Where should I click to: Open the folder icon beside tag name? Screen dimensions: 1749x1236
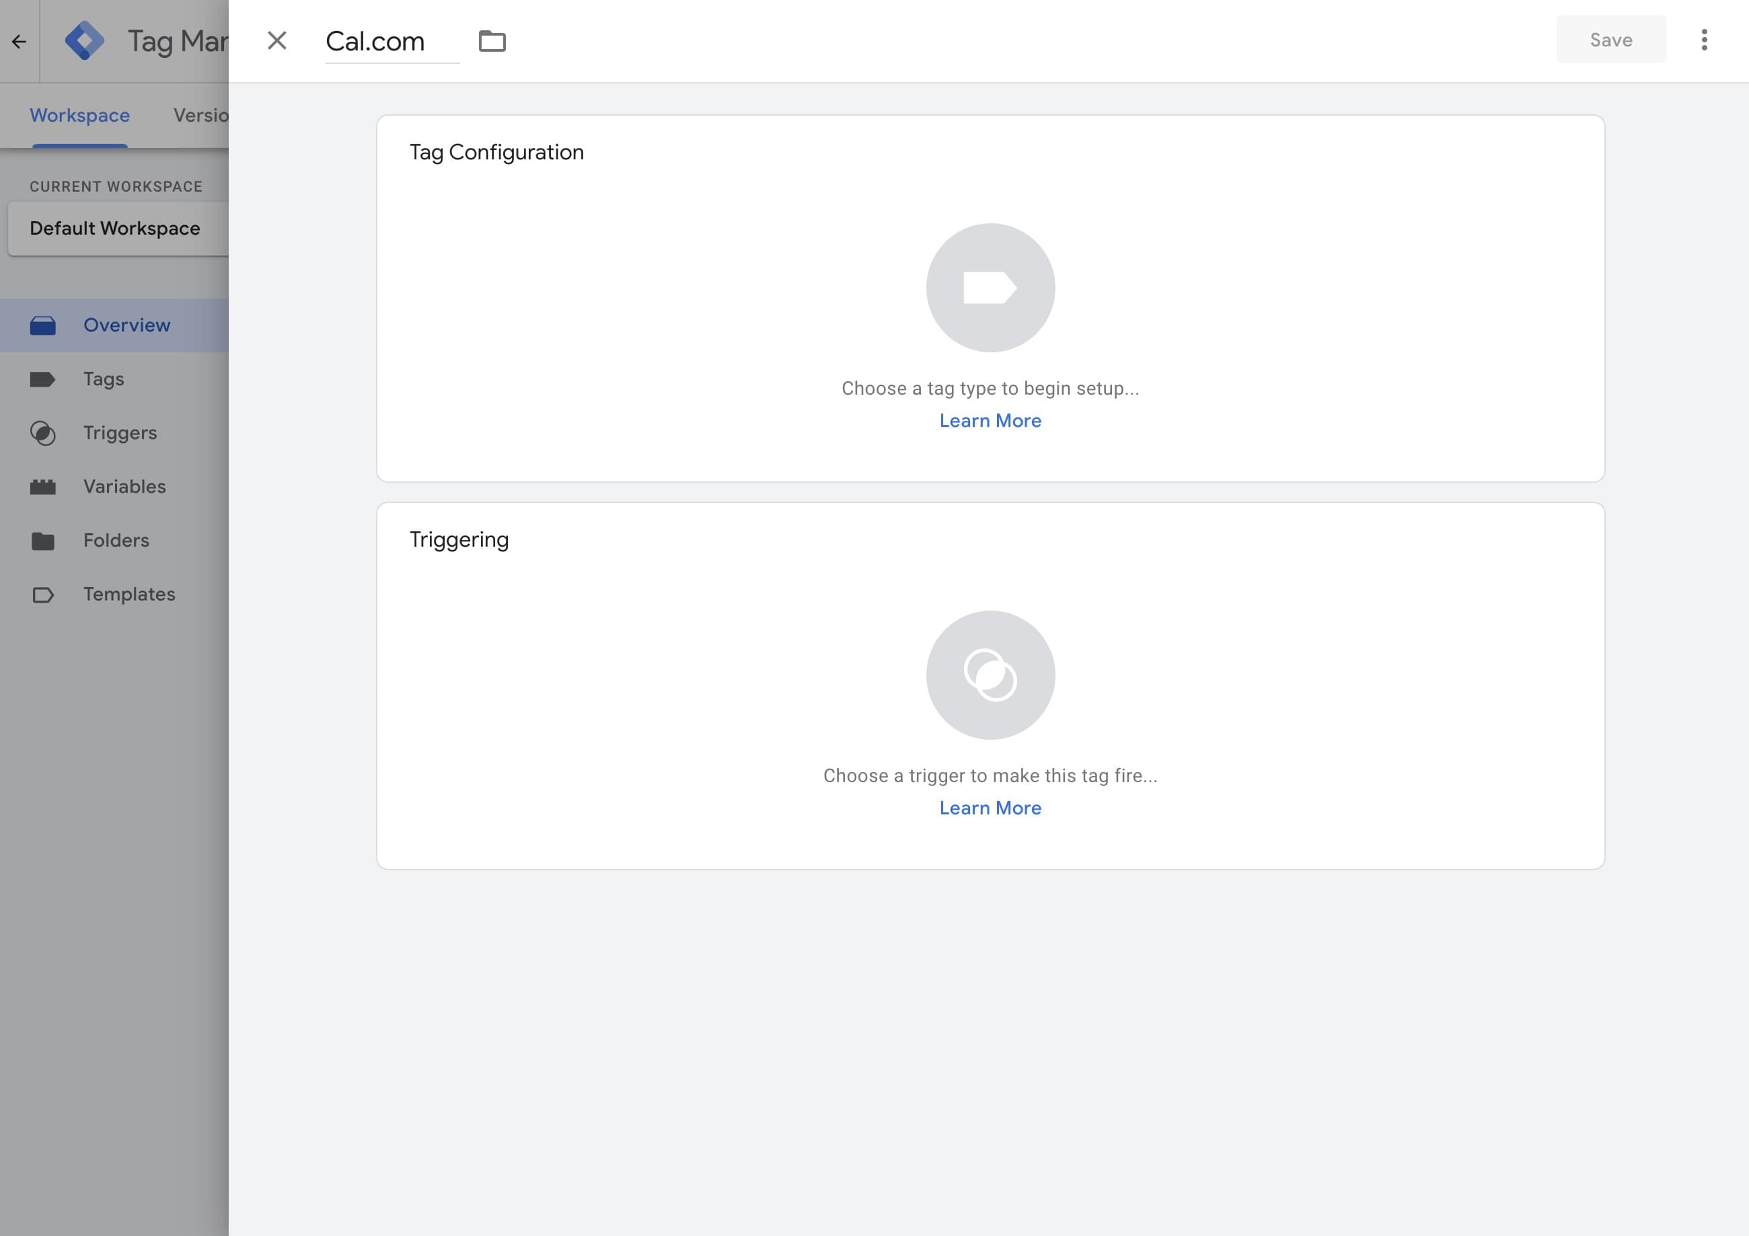point(492,40)
